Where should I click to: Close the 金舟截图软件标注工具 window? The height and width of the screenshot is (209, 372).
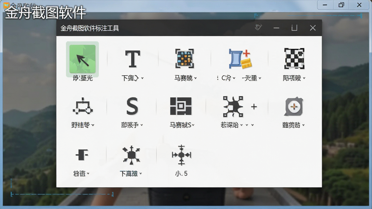313,28
